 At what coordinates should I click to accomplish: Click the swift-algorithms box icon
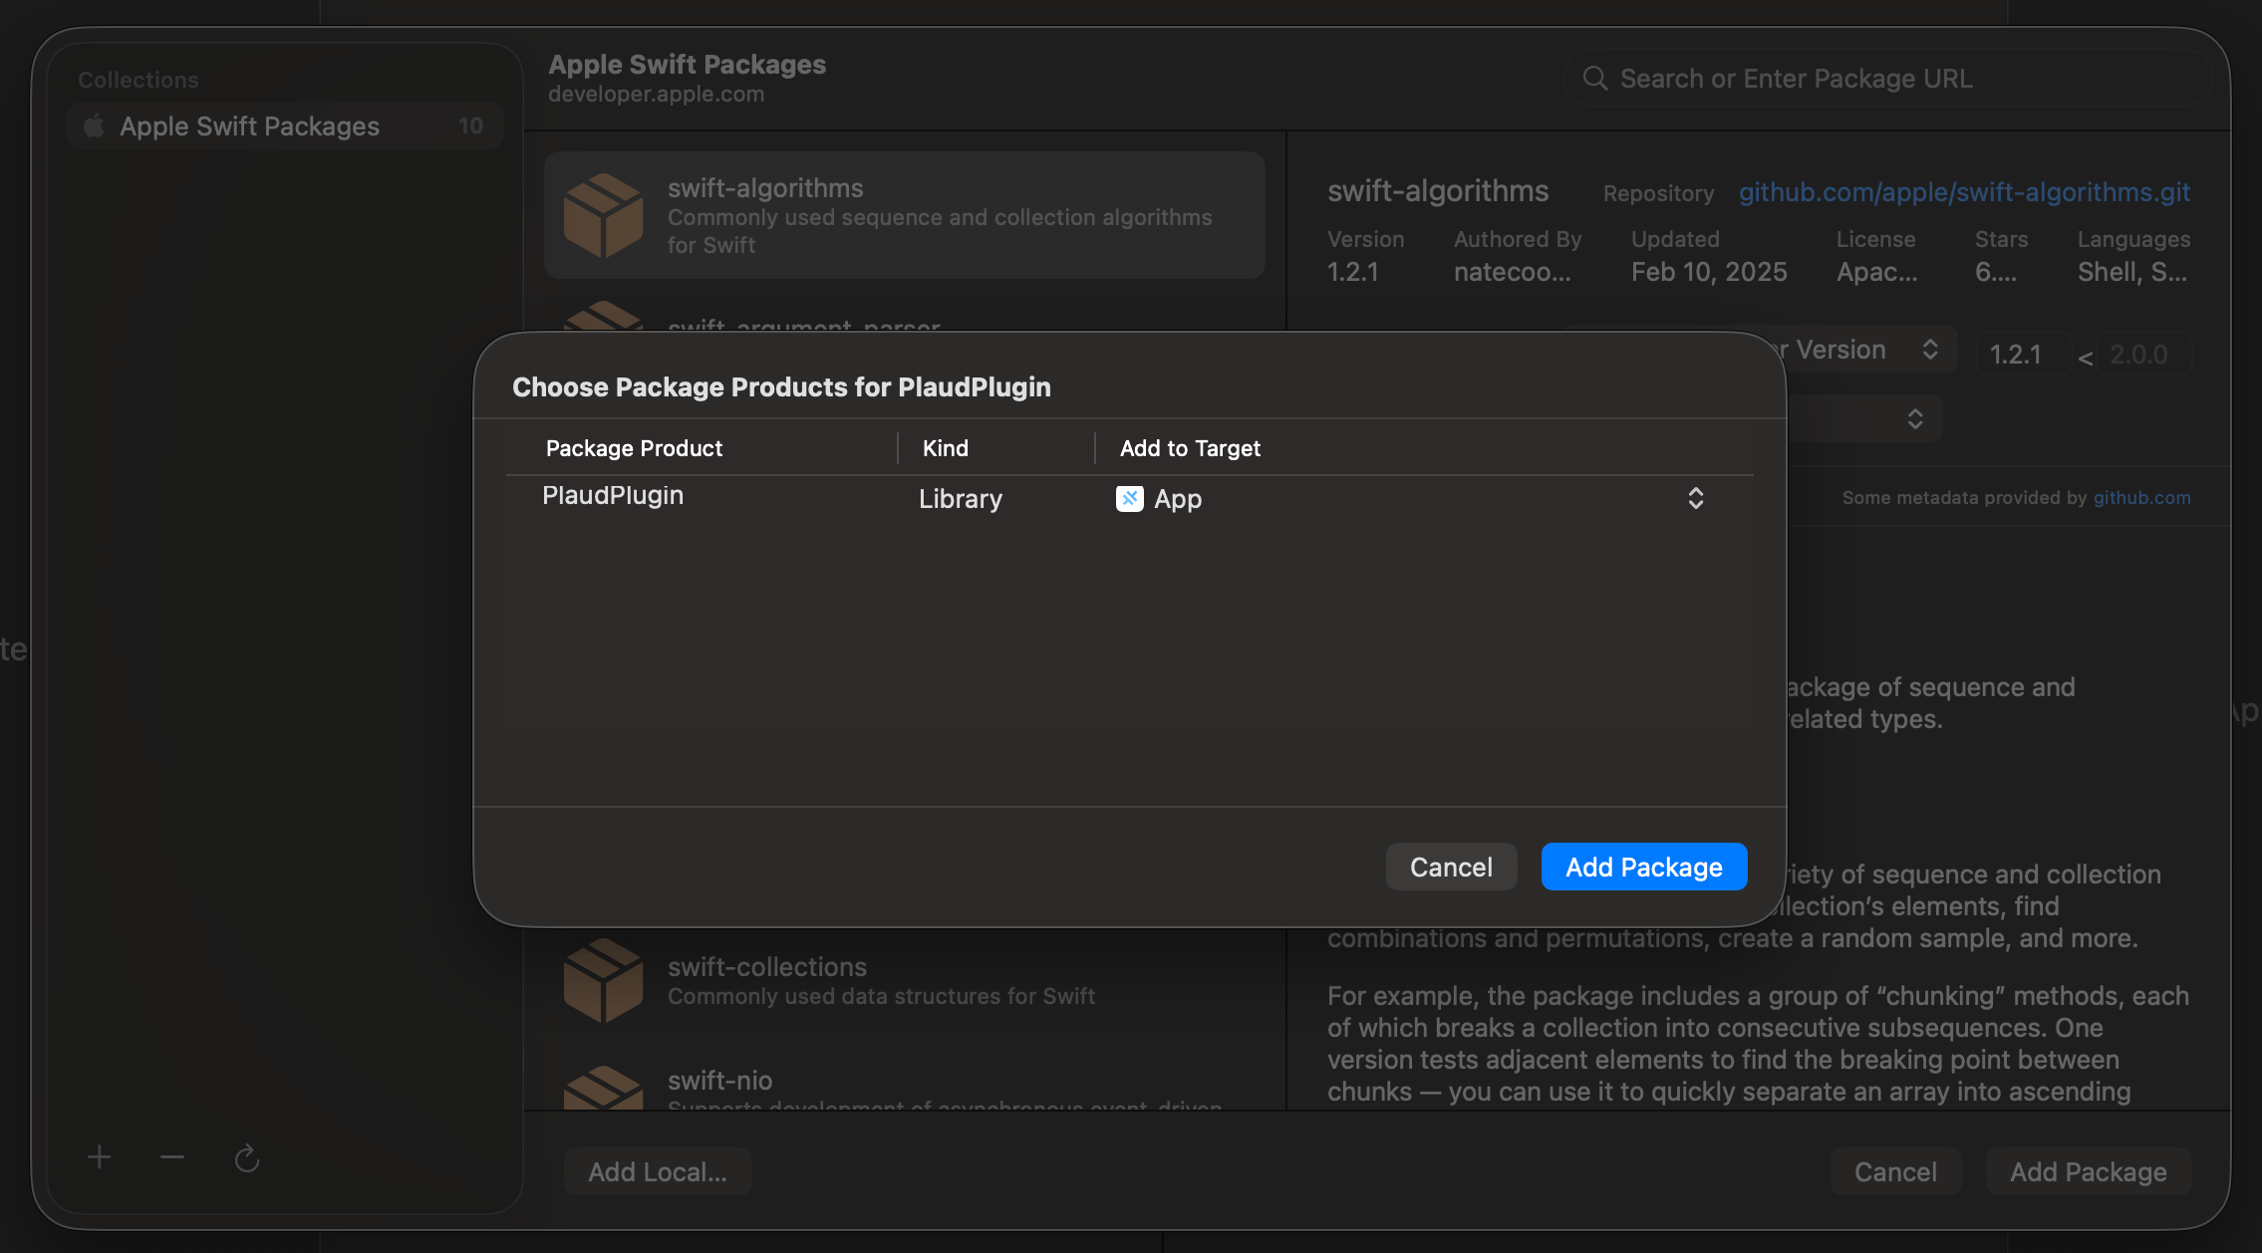click(x=603, y=215)
